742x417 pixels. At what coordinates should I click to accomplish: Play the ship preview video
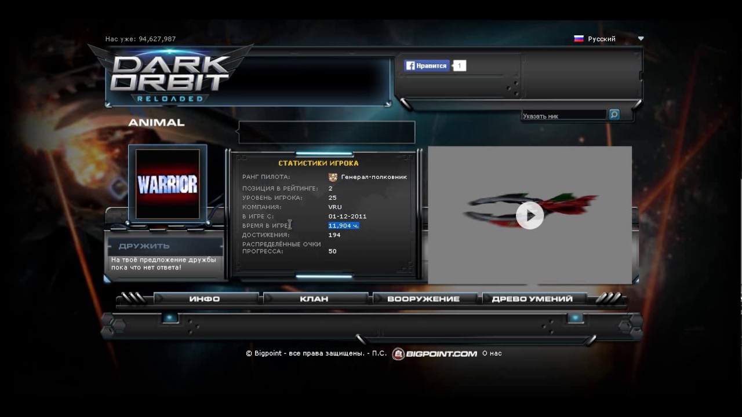click(530, 215)
